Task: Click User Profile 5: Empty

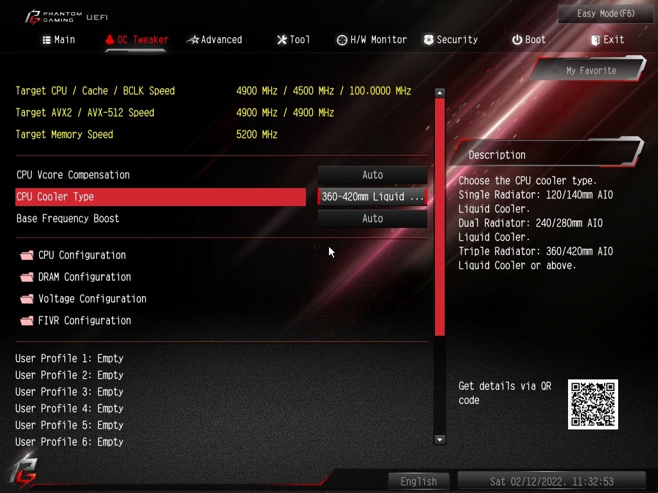Action: [x=69, y=425]
